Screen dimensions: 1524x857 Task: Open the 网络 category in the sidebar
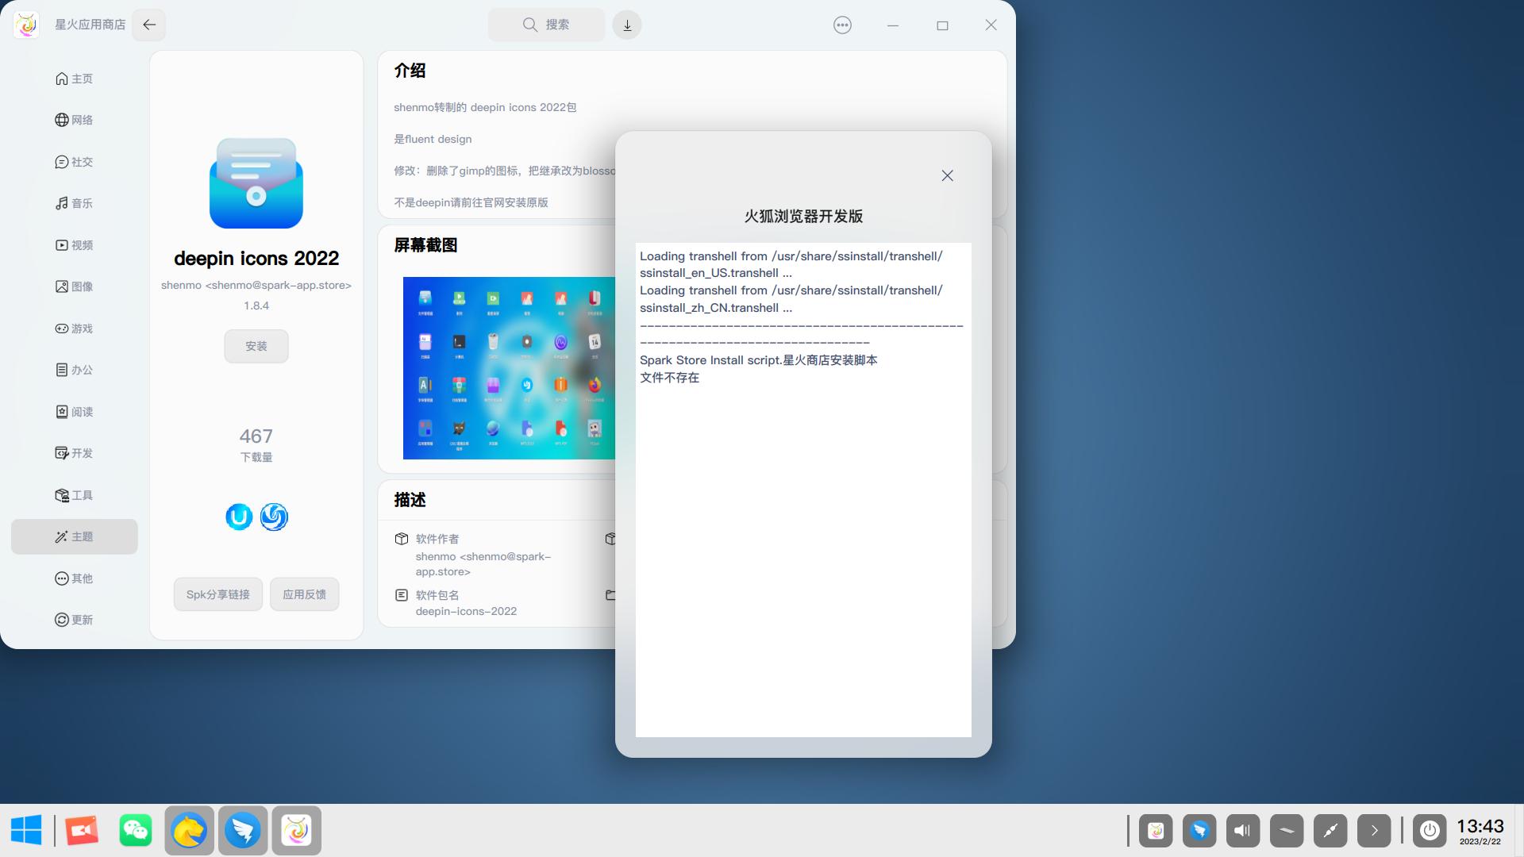click(x=75, y=120)
